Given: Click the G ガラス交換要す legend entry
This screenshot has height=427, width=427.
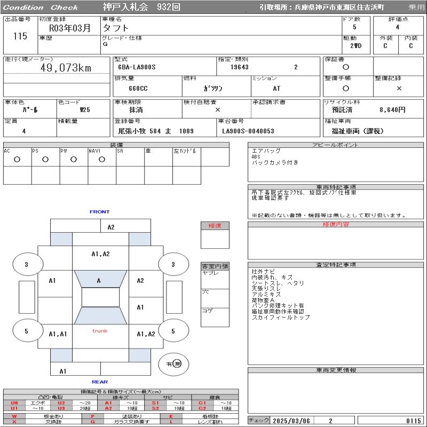Looking at the screenshot, I should click(121, 422).
